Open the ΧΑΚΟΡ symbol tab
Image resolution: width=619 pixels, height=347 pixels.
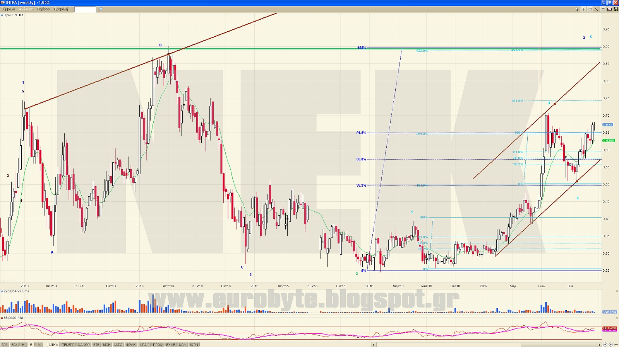[84, 345]
